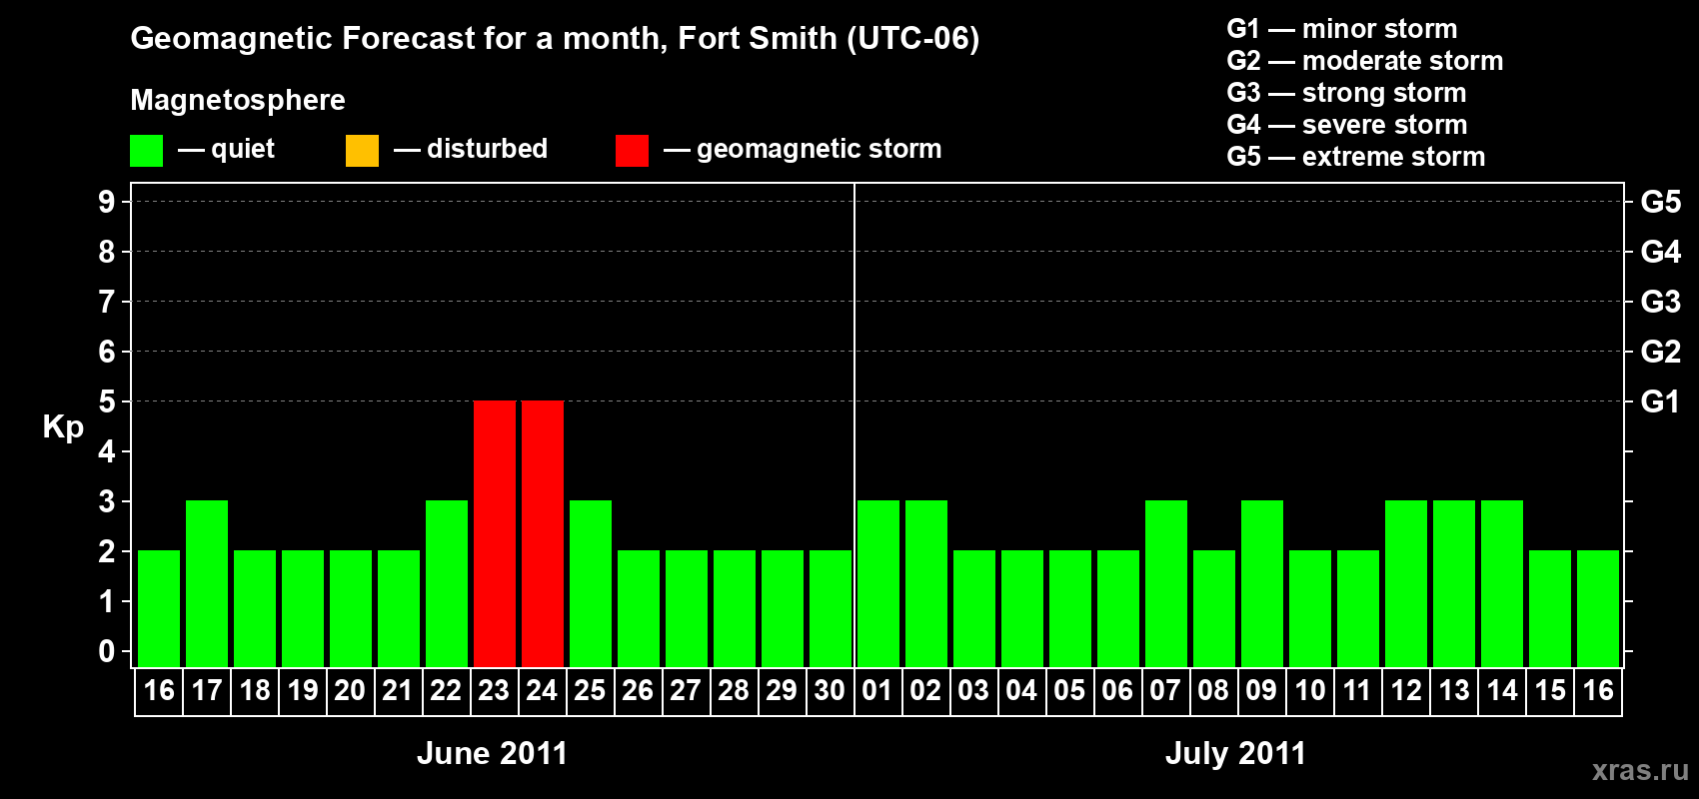
Task: Click the date cell '12' for July
Action: 1406,691
